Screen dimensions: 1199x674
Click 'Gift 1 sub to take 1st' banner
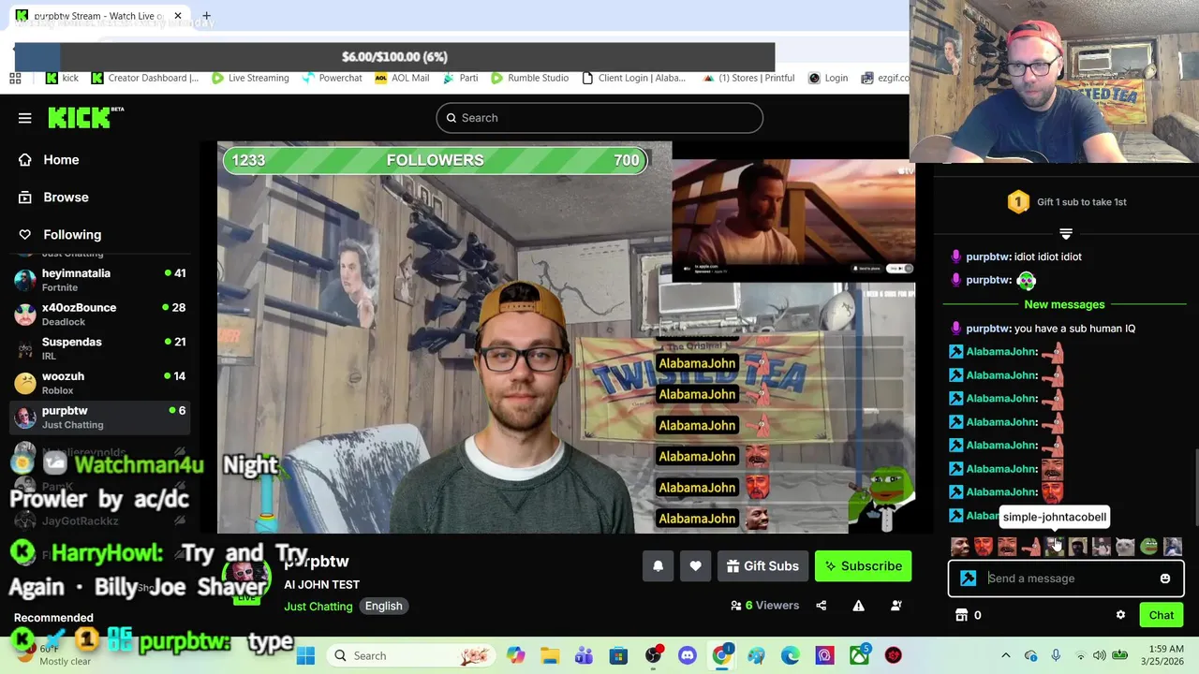(1066, 202)
